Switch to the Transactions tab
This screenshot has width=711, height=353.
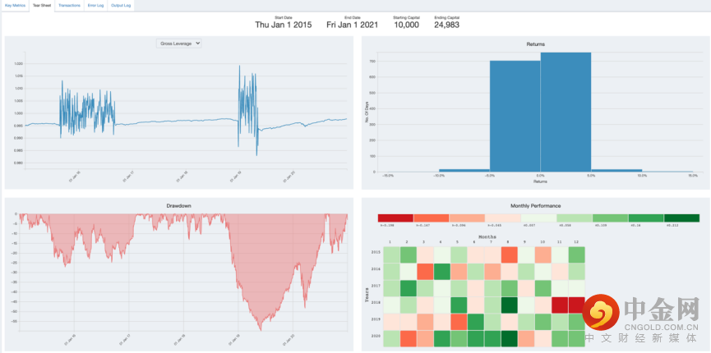(x=69, y=6)
